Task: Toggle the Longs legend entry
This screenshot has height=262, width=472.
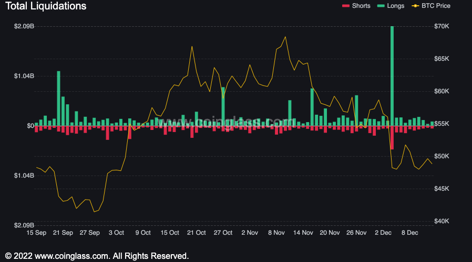Action: point(391,6)
